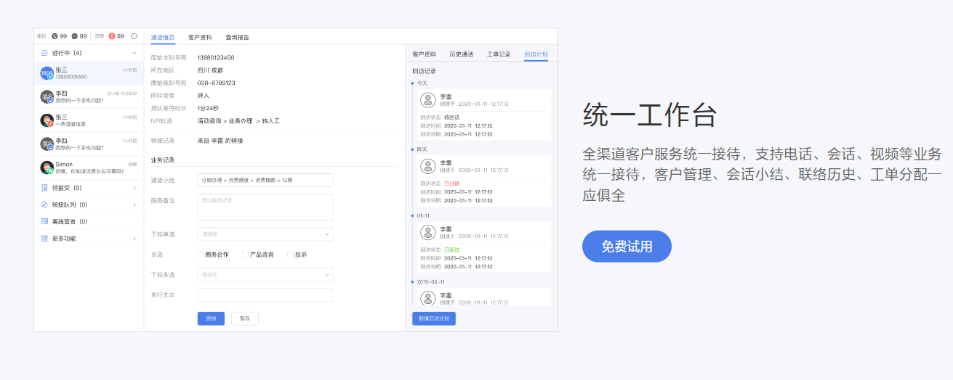Click the 免费试用 button

(627, 247)
